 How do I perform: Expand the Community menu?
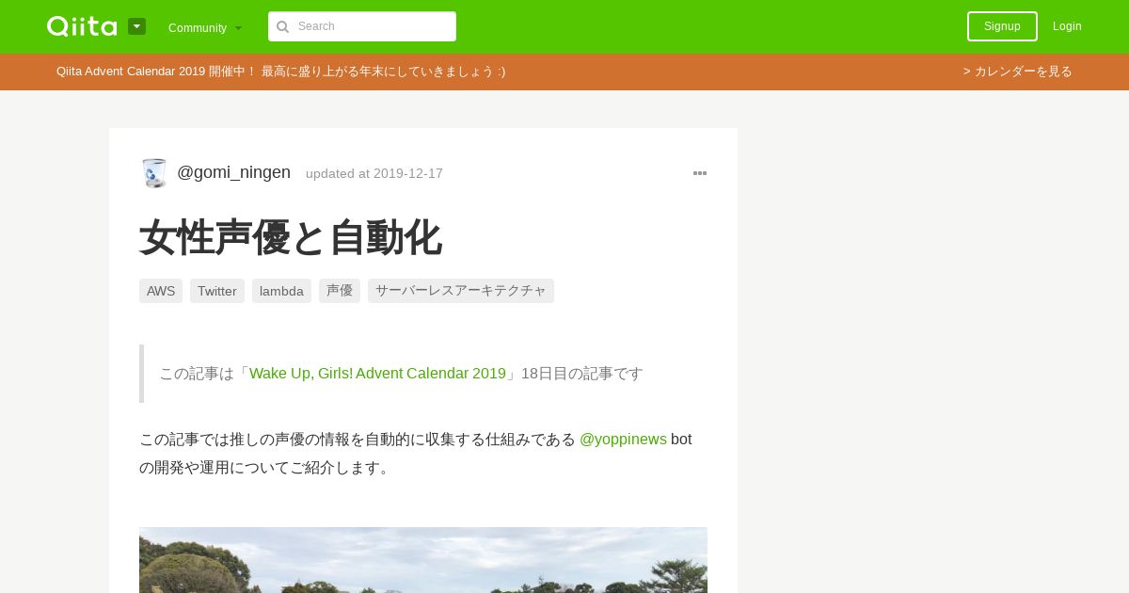(x=205, y=27)
